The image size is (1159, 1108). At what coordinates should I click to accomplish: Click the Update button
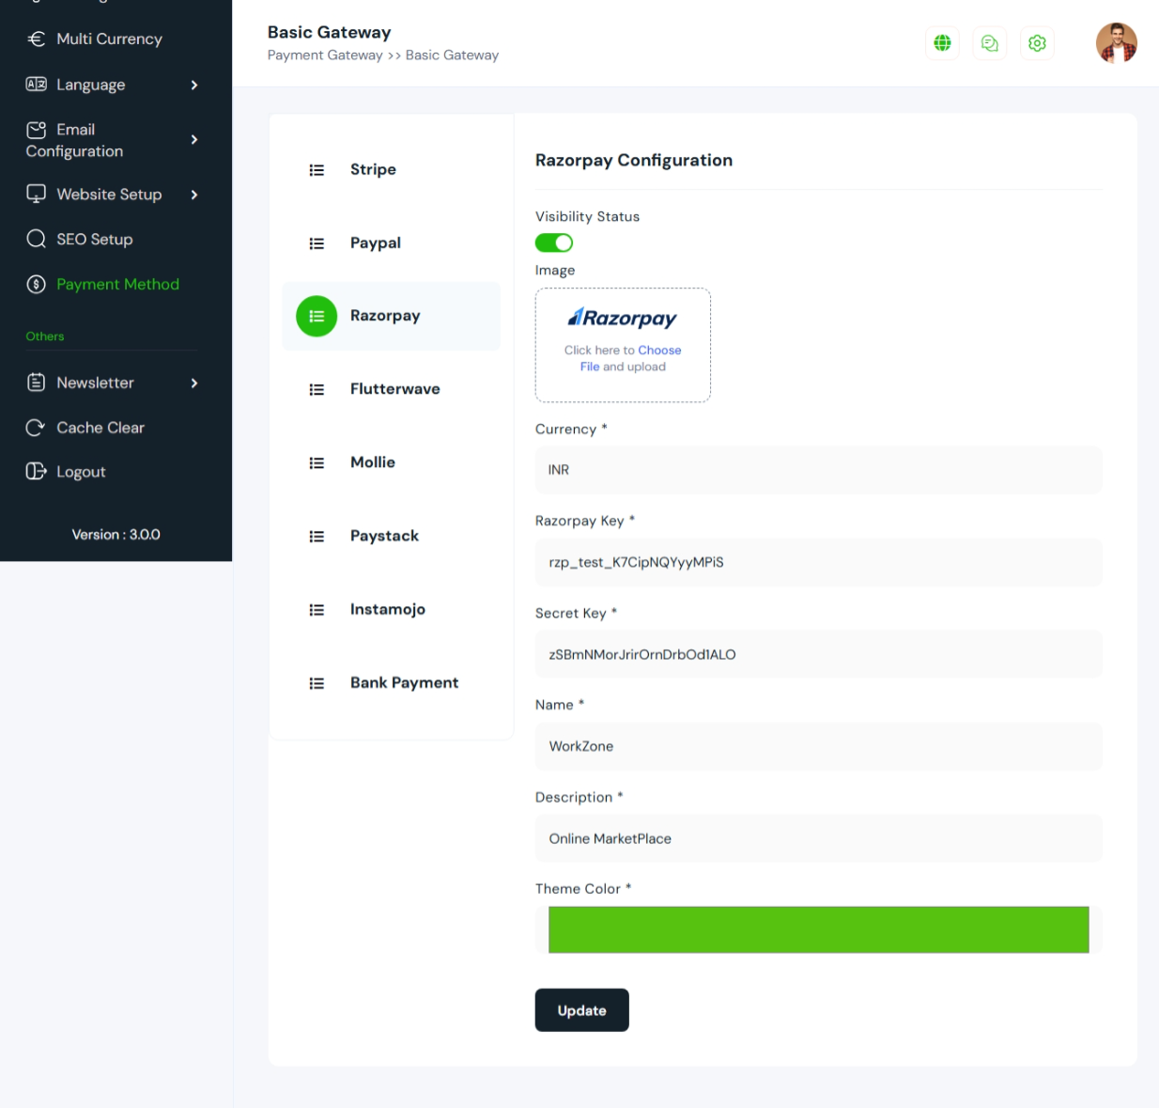pos(581,1010)
